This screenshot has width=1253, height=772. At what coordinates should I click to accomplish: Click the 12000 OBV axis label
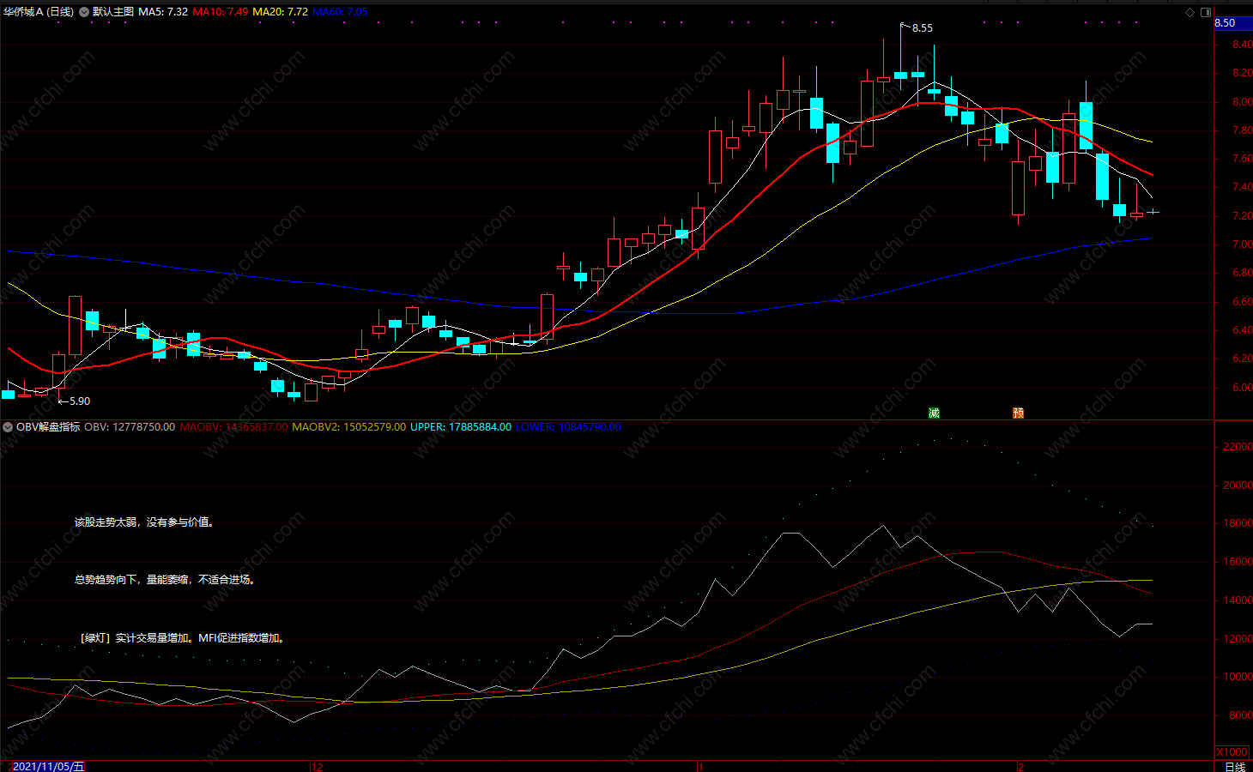(x=1238, y=638)
